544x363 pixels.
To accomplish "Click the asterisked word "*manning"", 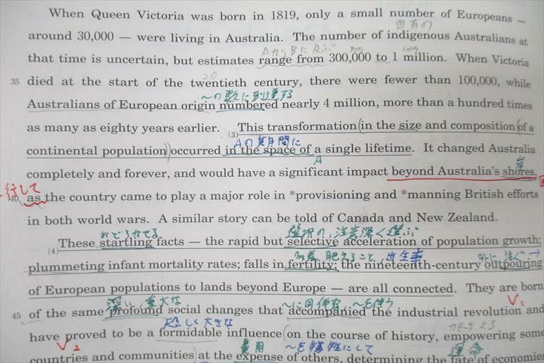I will point(431,194).
